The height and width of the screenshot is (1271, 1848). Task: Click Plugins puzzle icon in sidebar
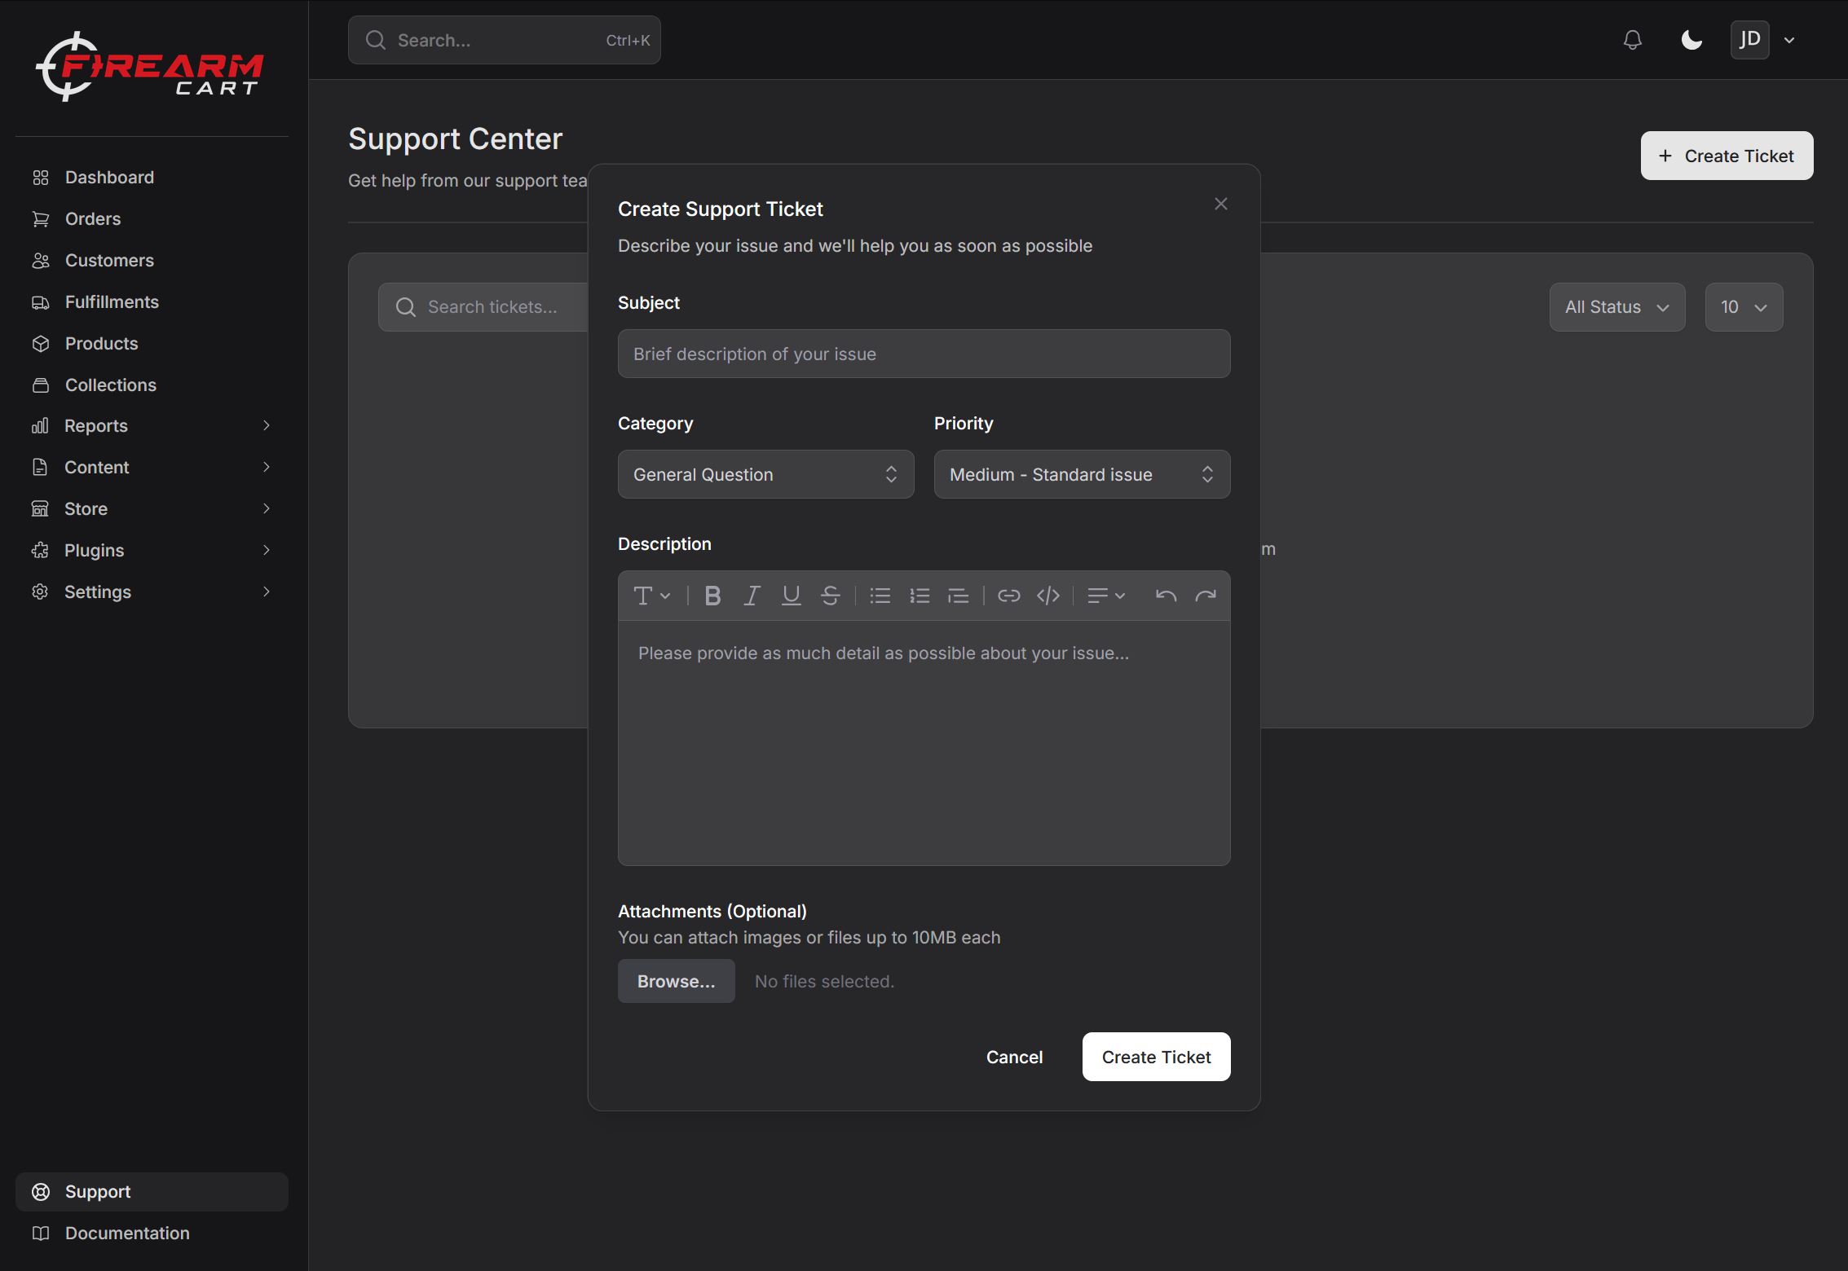[x=40, y=550]
